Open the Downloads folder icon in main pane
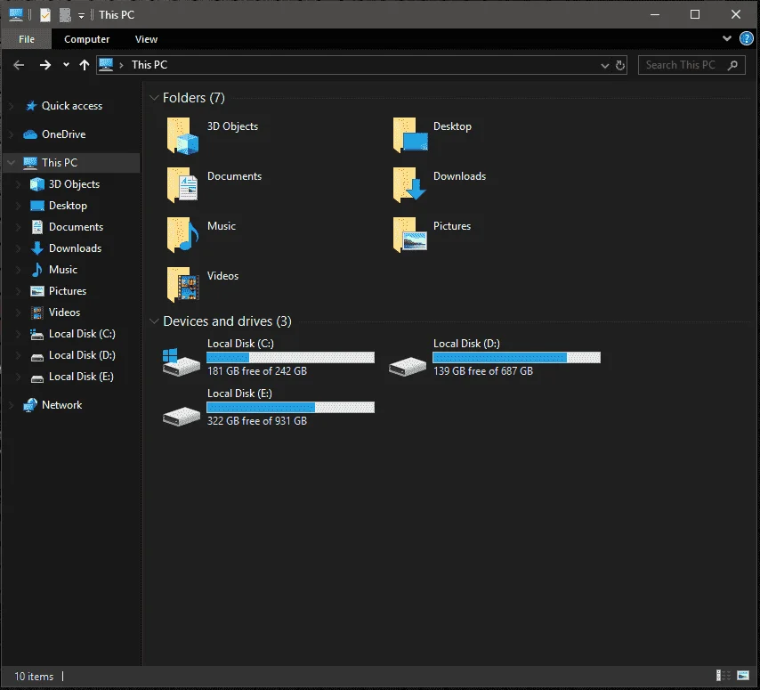Image resolution: width=760 pixels, height=690 pixels. 409,185
